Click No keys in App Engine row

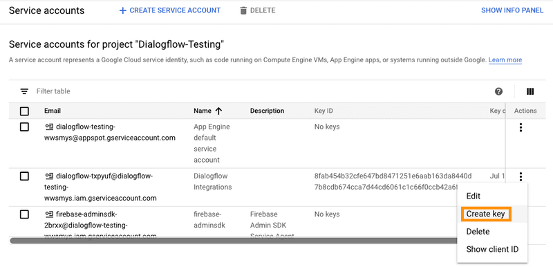click(327, 127)
